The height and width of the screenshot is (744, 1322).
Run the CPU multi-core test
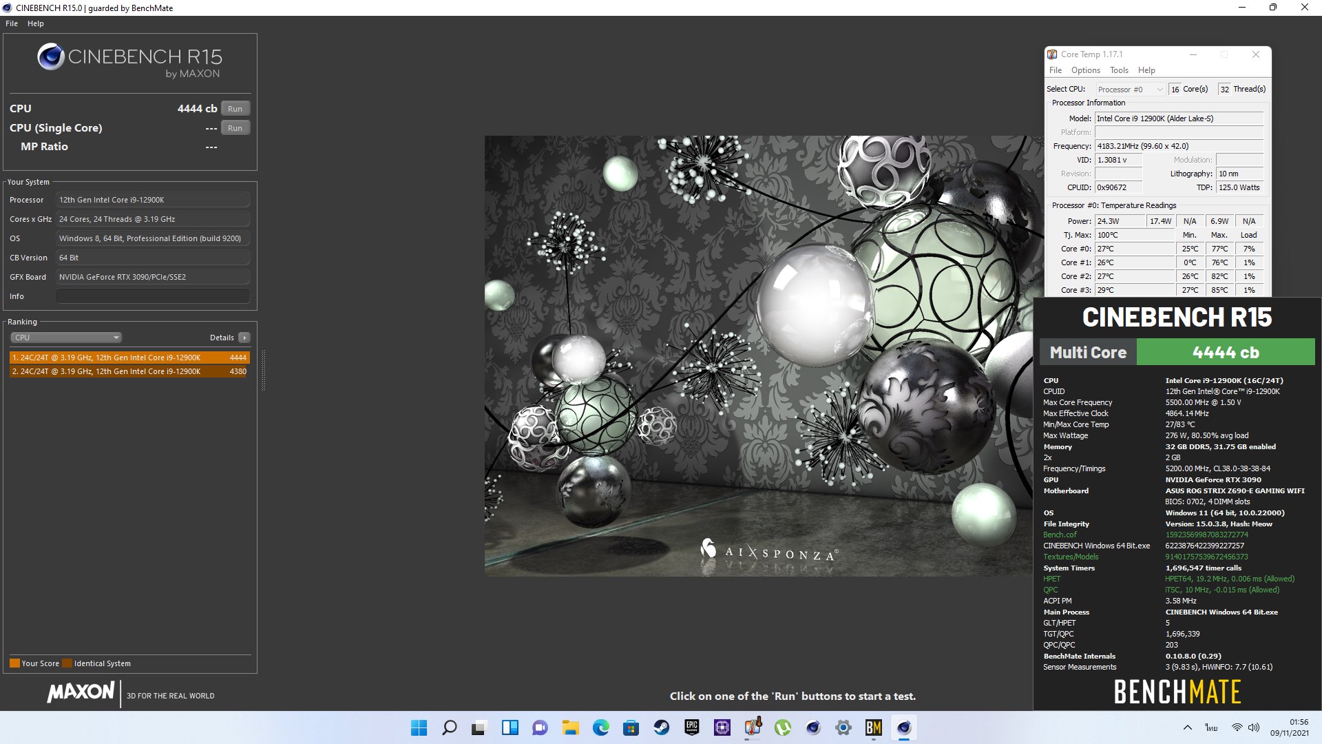235,109
